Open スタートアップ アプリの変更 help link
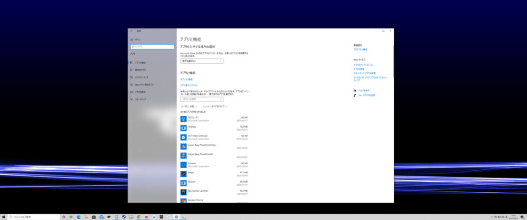The height and width of the screenshot is (220, 527). click(x=365, y=73)
